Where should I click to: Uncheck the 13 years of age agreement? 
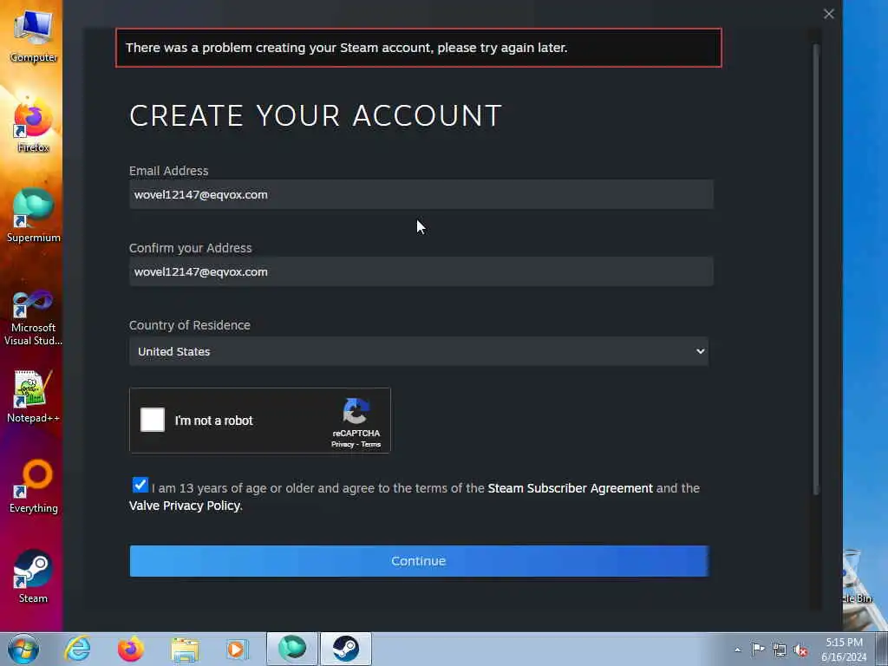pos(140,486)
